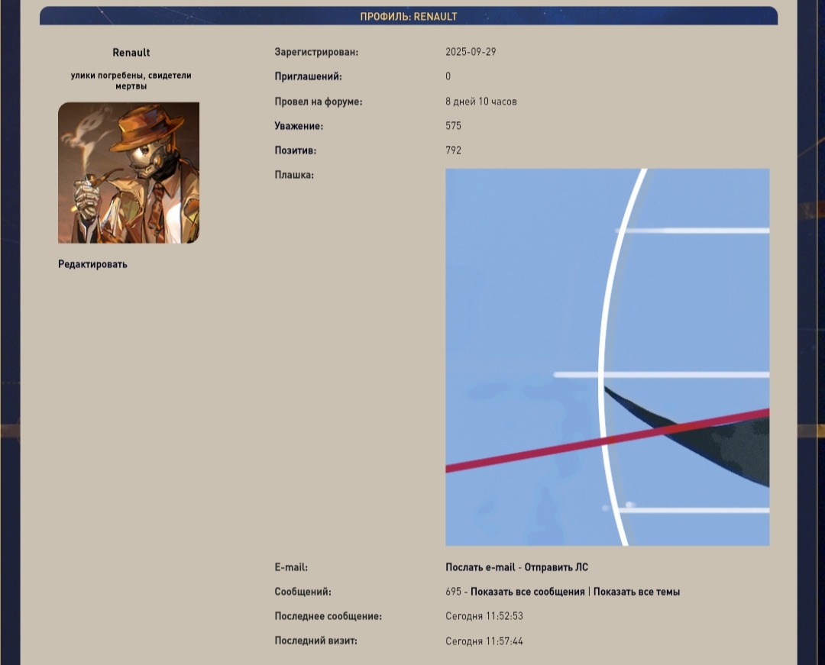Click the blue Плашка banner image
This screenshot has width=825, height=665.
[607, 357]
